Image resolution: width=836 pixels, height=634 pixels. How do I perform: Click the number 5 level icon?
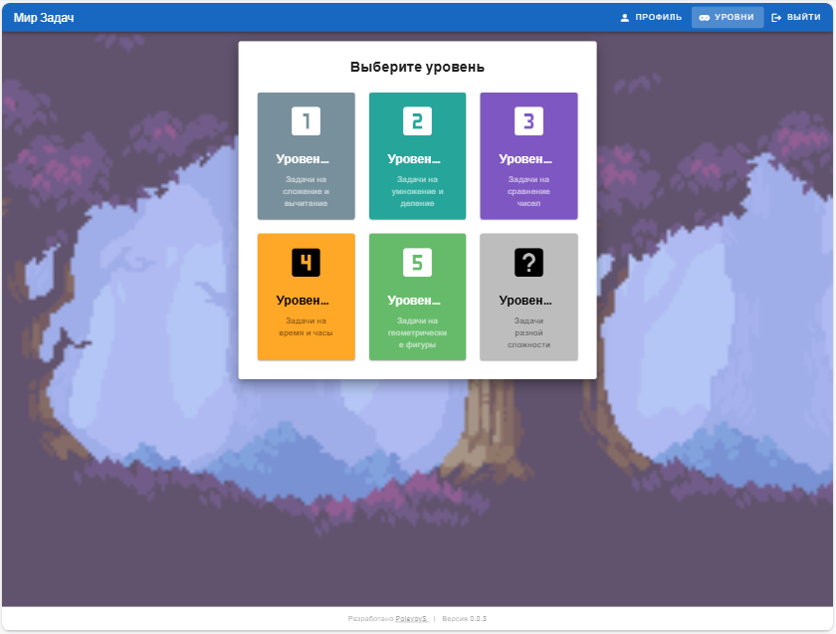417,263
